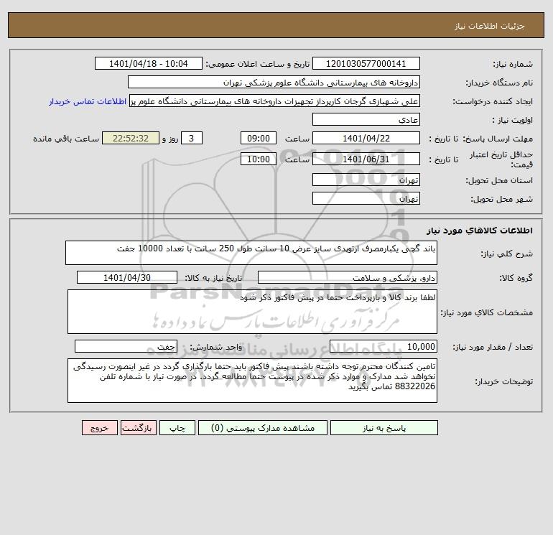Click the 'نام دستگاه خریدار:' label
This screenshot has width=553, height=535.
click(x=499, y=83)
